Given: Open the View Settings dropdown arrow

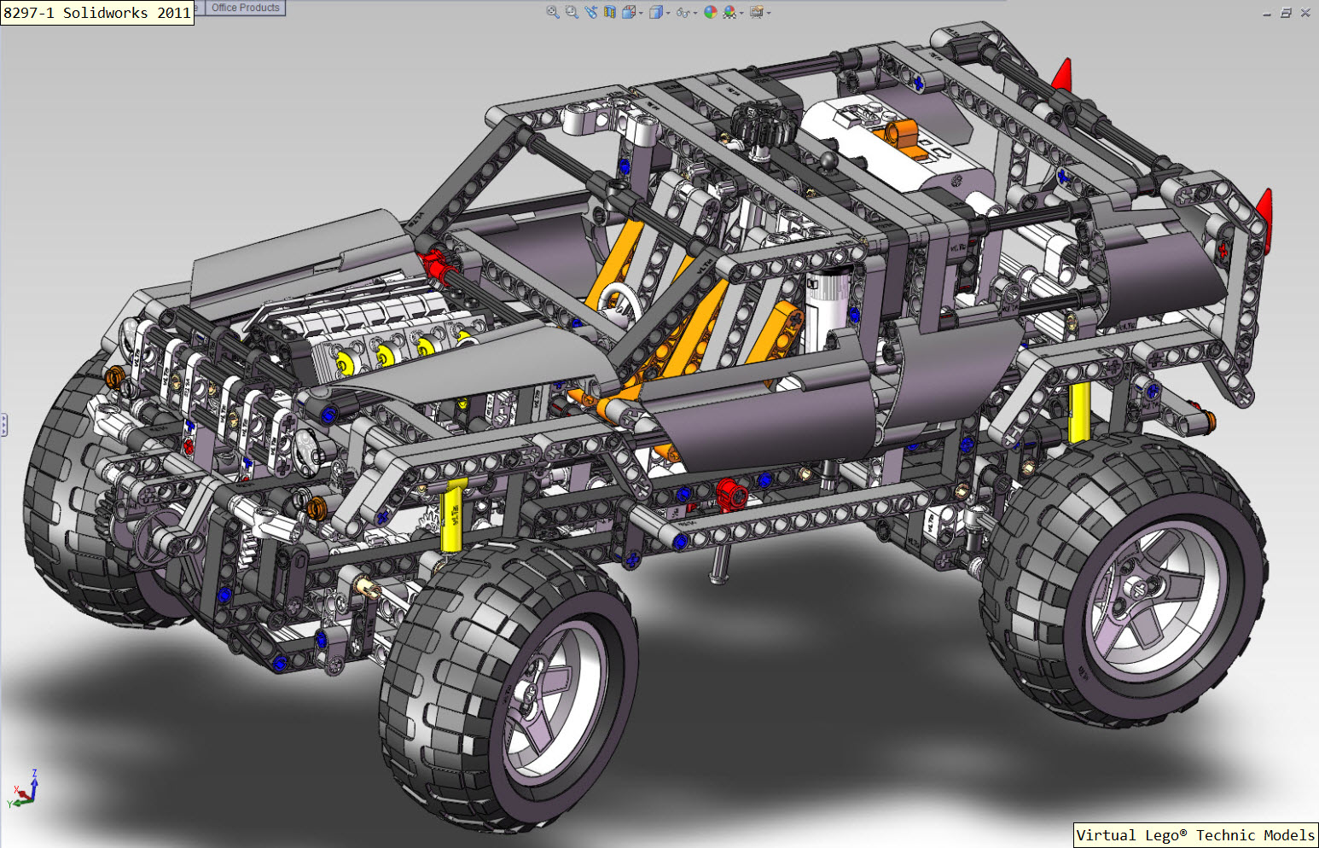Looking at the screenshot, I should [x=769, y=13].
